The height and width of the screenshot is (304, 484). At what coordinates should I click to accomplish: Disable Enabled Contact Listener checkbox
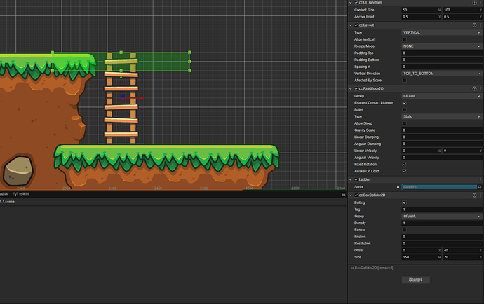tap(404, 102)
